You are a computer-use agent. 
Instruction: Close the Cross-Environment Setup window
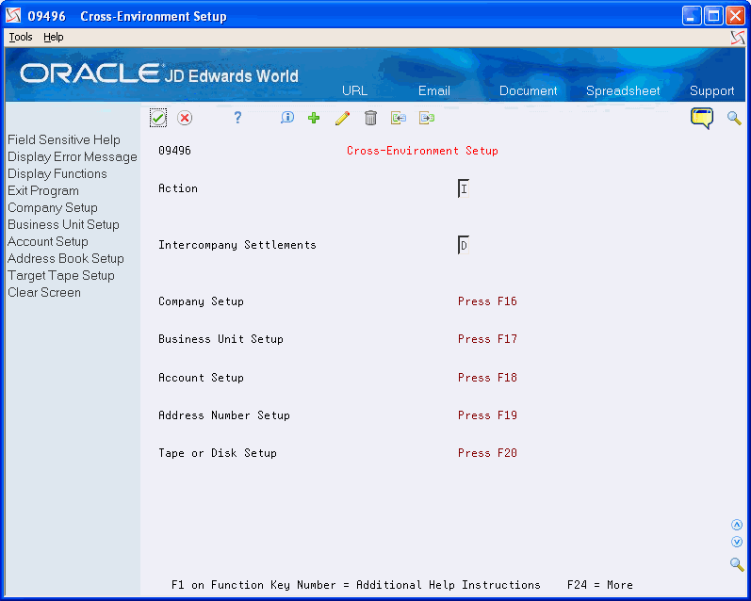coord(735,16)
